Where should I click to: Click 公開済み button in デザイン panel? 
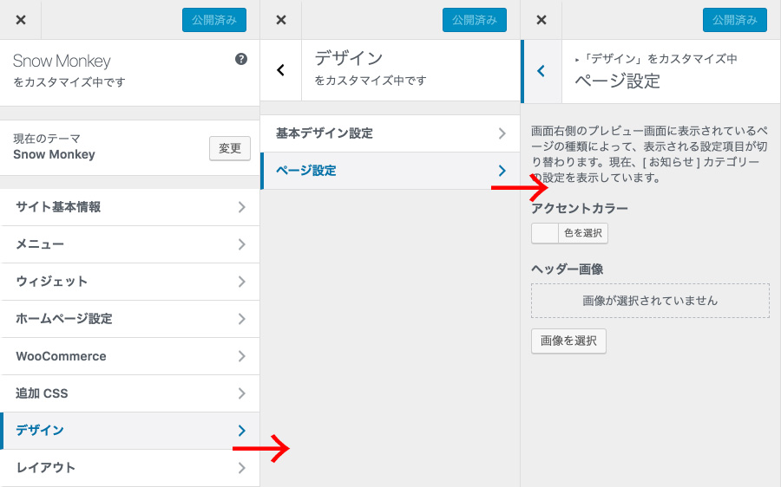475,20
